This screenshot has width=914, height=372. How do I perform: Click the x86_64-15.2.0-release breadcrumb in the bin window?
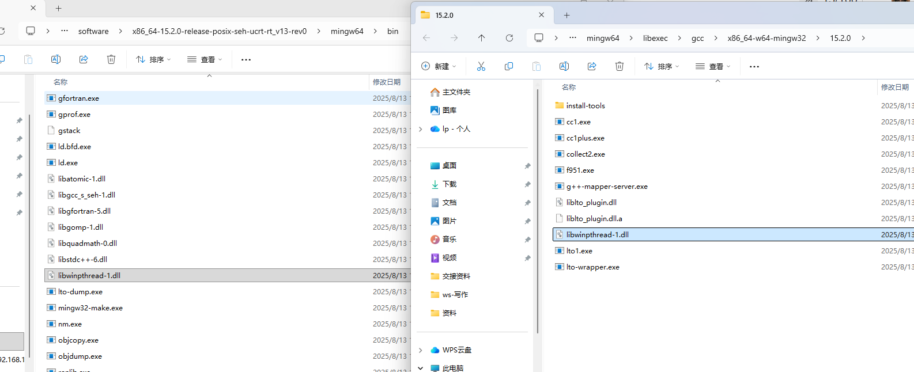pos(220,31)
